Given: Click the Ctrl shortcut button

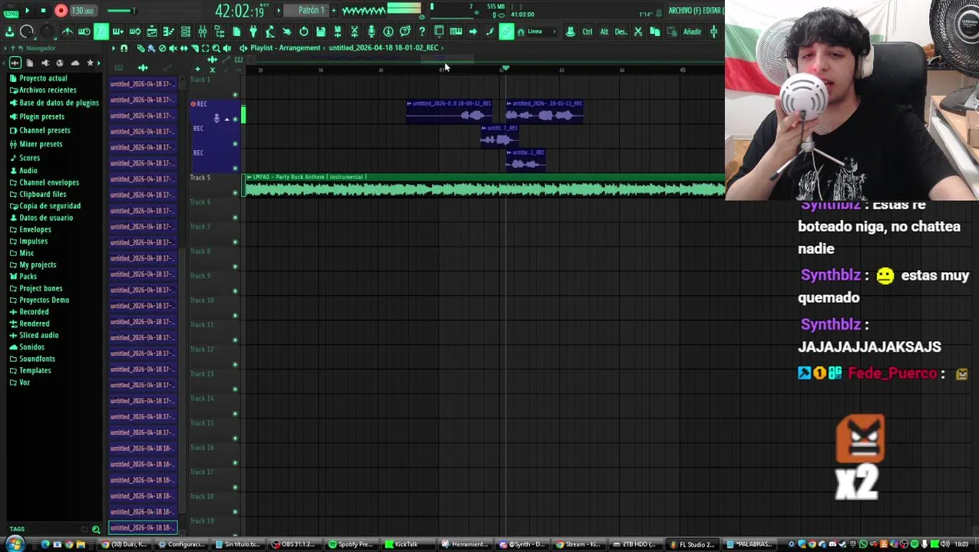Looking at the screenshot, I should pos(587,31).
